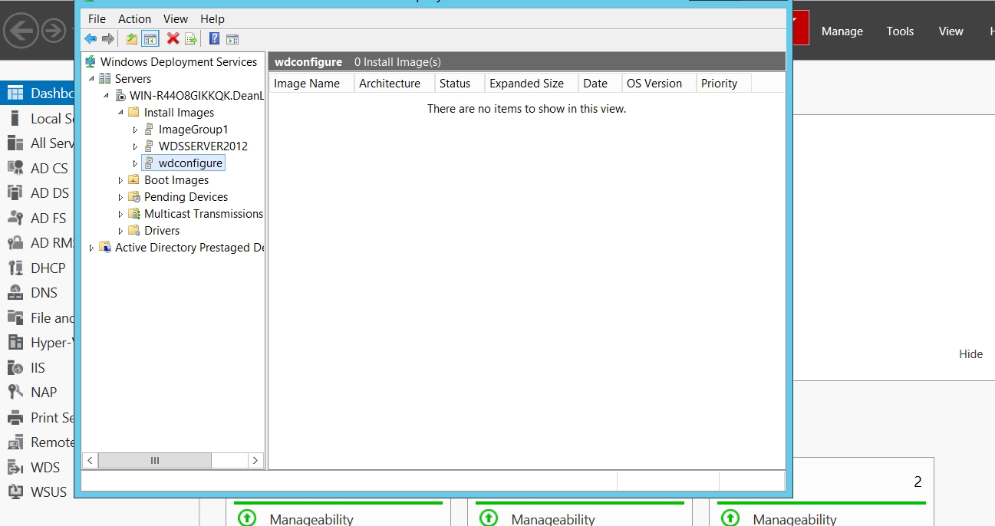
Task: Open Help via blue question mark icon
Action: [x=215, y=39]
